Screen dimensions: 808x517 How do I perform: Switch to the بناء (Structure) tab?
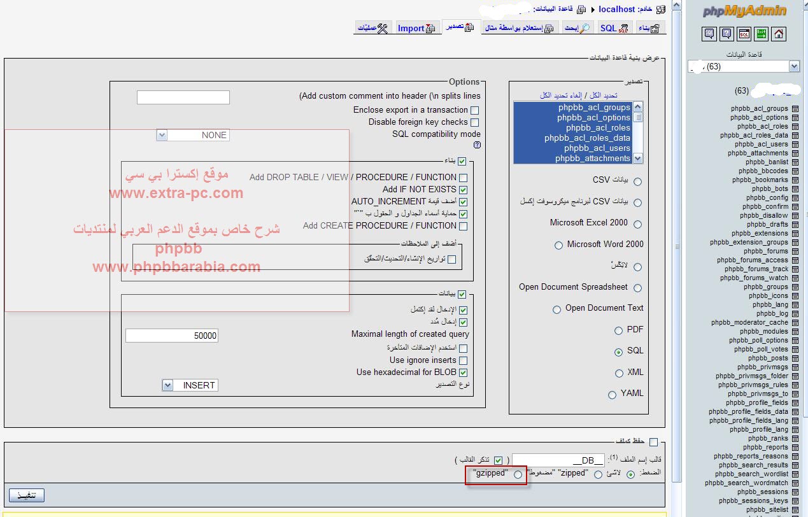click(649, 28)
